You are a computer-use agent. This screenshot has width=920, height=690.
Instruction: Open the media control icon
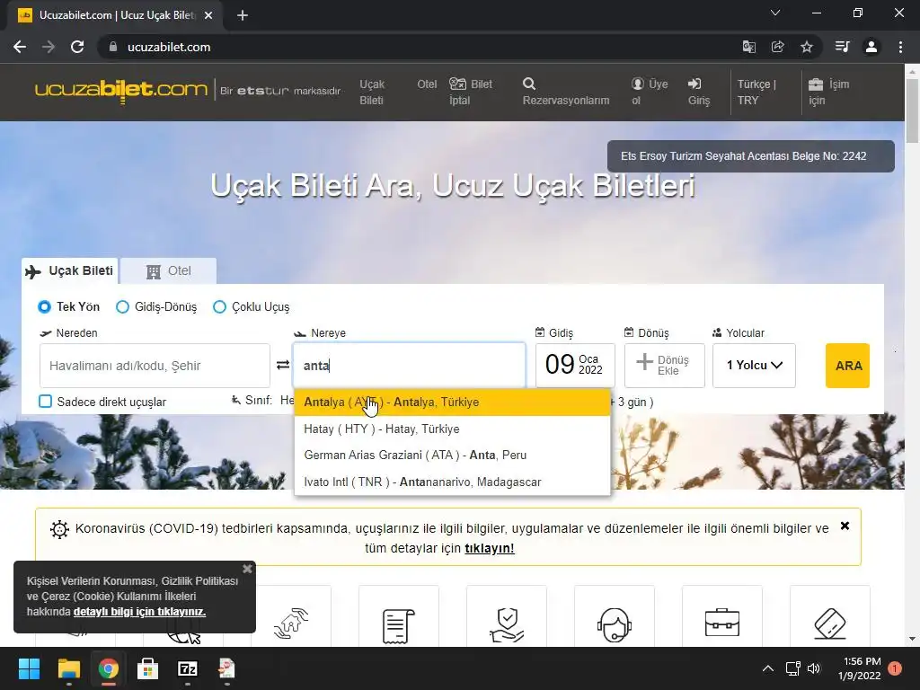[x=842, y=47]
